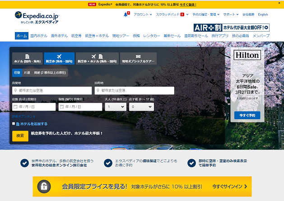Select the 現地オプショナルツアー search tab
Screen dimensions: 284x201
[x=138, y=59]
